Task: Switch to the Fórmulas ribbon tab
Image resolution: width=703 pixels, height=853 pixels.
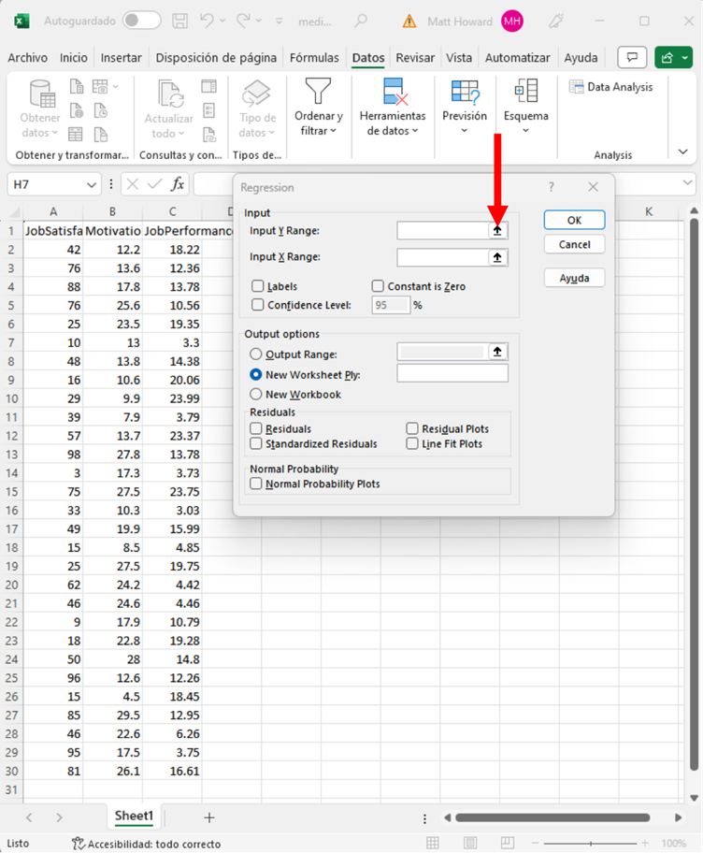Action: coord(314,58)
